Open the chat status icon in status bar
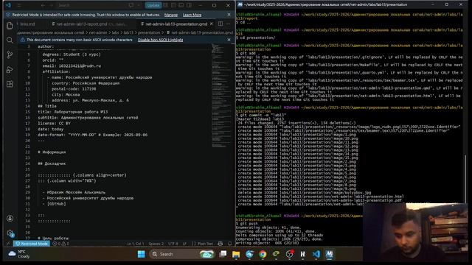Screen dimensions: 472x265 (x=221, y=244)
